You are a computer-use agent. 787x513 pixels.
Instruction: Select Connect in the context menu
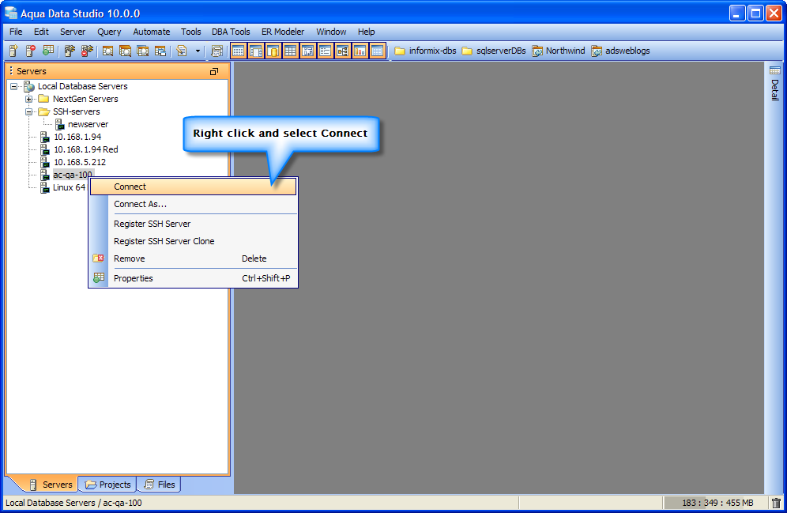pos(194,187)
